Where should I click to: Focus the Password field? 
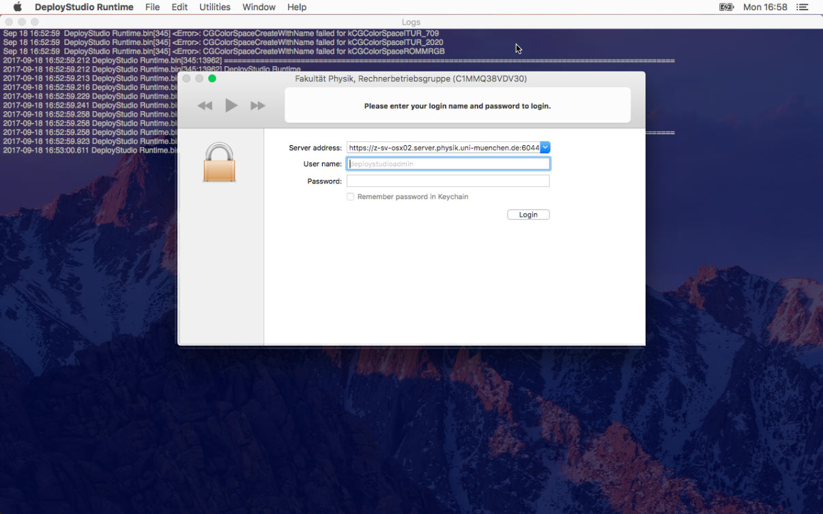pyautogui.click(x=448, y=181)
